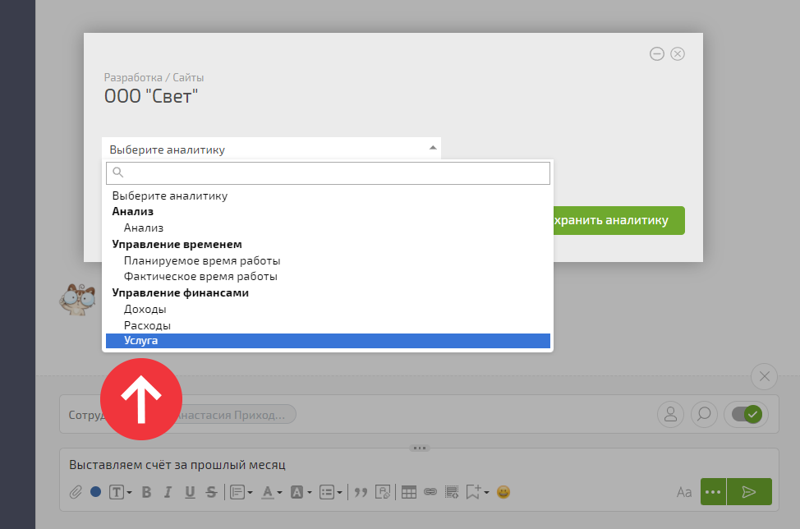The image size is (800, 529).
Task: Open the bookmark template dropdown
Action: click(x=477, y=492)
